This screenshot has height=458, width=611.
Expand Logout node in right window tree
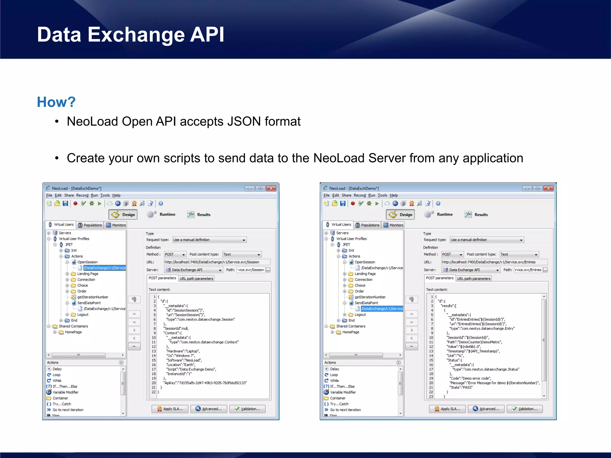(345, 315)
